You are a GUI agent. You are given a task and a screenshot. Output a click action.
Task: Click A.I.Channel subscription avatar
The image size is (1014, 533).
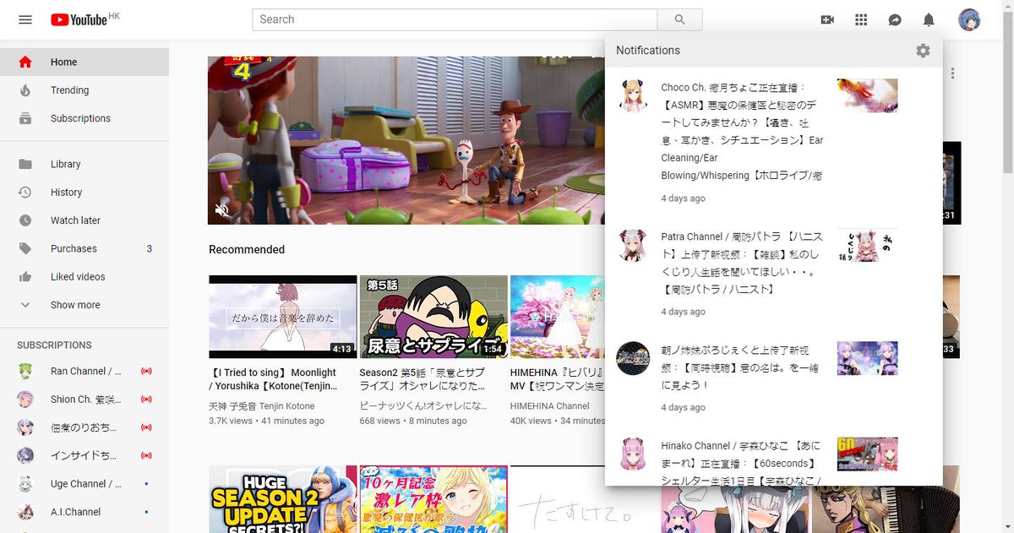(26, 512)
